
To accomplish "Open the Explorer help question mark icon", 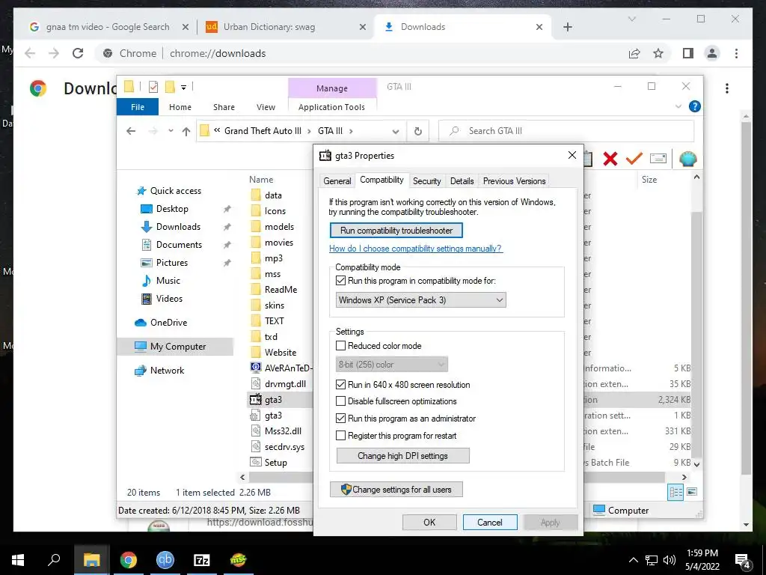I will click(x=694, y=106).
